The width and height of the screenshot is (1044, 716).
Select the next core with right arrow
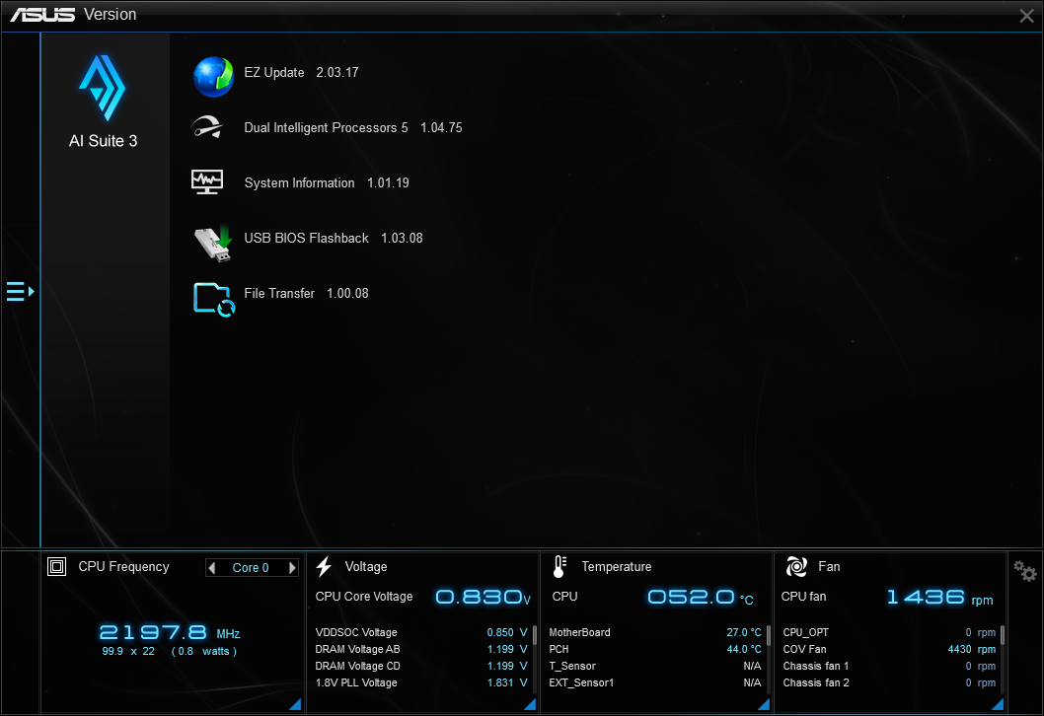[292, 568]
